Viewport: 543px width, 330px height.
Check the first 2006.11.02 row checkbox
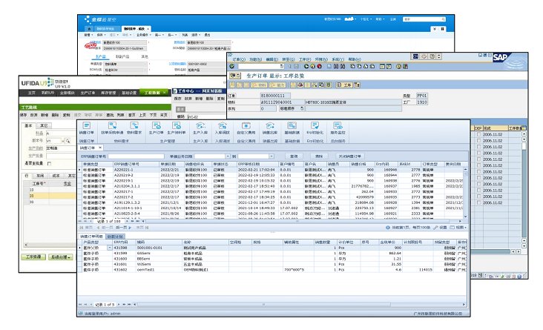478,134
